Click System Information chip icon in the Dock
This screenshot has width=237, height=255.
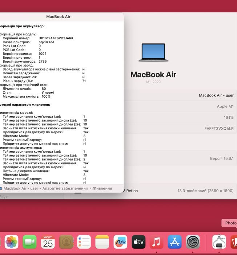[219, 242]
